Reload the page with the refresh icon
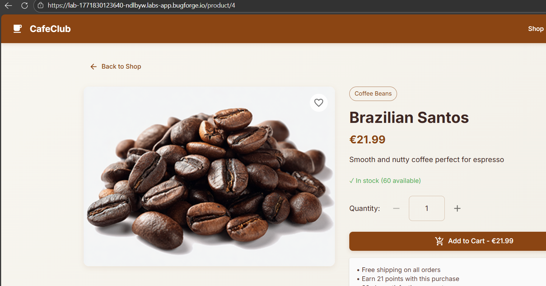Image resolution: width=546 pixels, height=286 pixels. 24,5
